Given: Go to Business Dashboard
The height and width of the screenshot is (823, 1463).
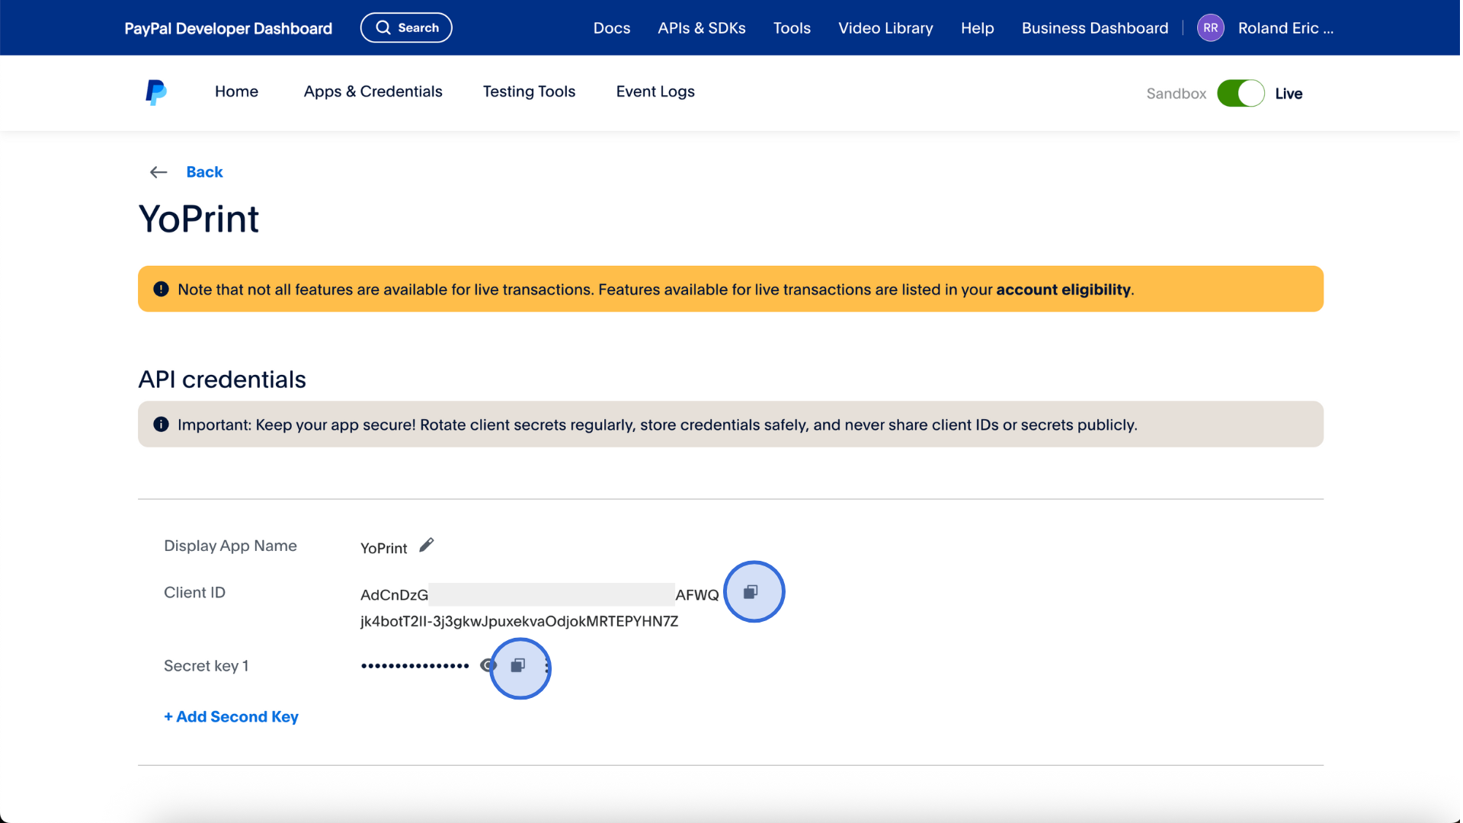Looking at the screenshot, I should coord(1095,28).
